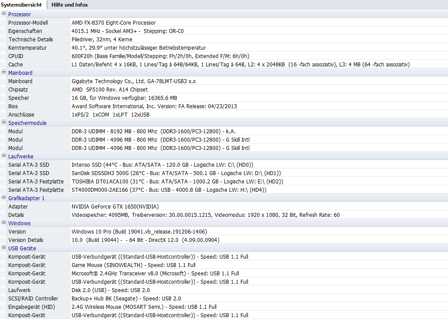Select the '600F20h' CPUID value
This screenshot has width=448, height=322.
160,56
